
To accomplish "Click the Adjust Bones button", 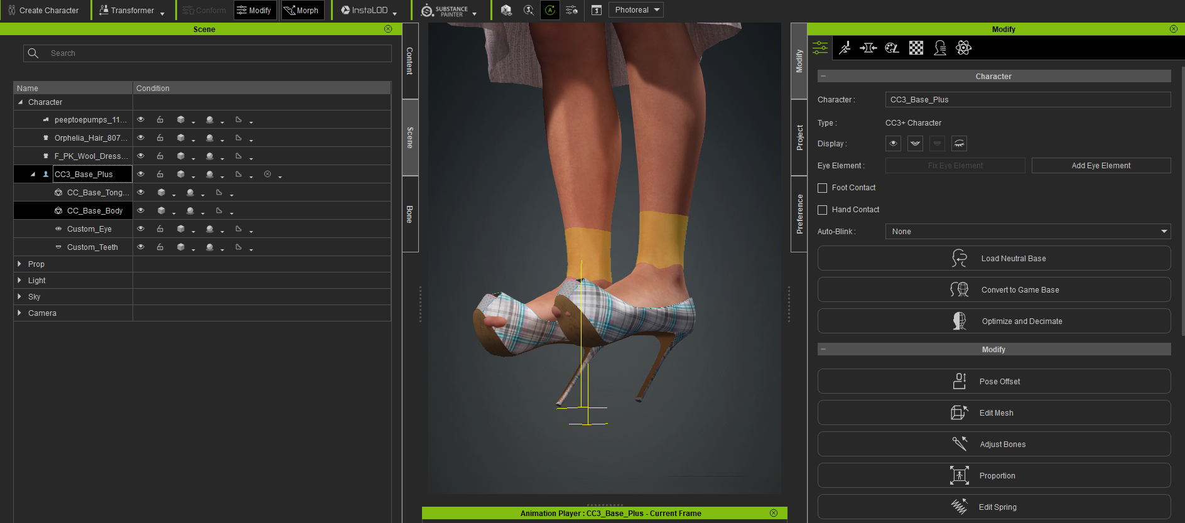I will (x=994, y=444).
